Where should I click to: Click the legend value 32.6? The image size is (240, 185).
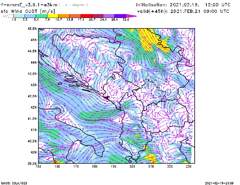126,19
